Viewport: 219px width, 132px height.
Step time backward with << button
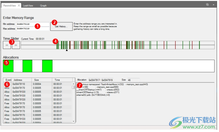point(7,45)
